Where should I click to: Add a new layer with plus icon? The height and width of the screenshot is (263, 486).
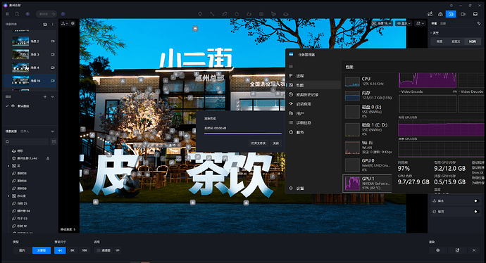coord(45,97)
